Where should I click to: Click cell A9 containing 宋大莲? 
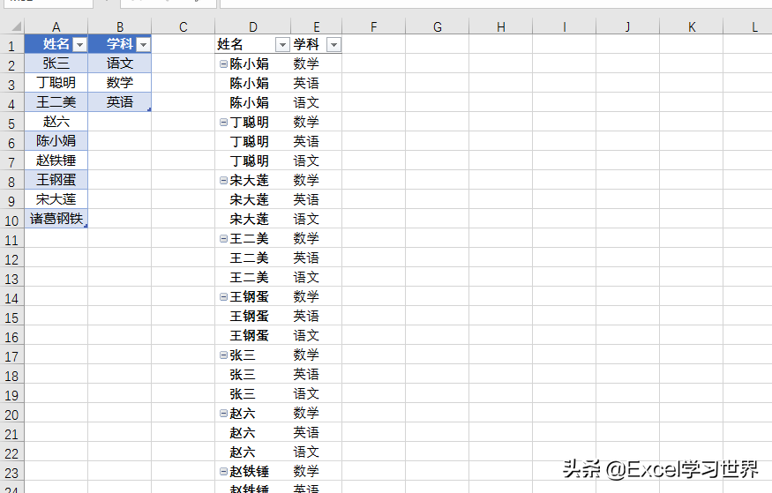click(x=56, y=199)
